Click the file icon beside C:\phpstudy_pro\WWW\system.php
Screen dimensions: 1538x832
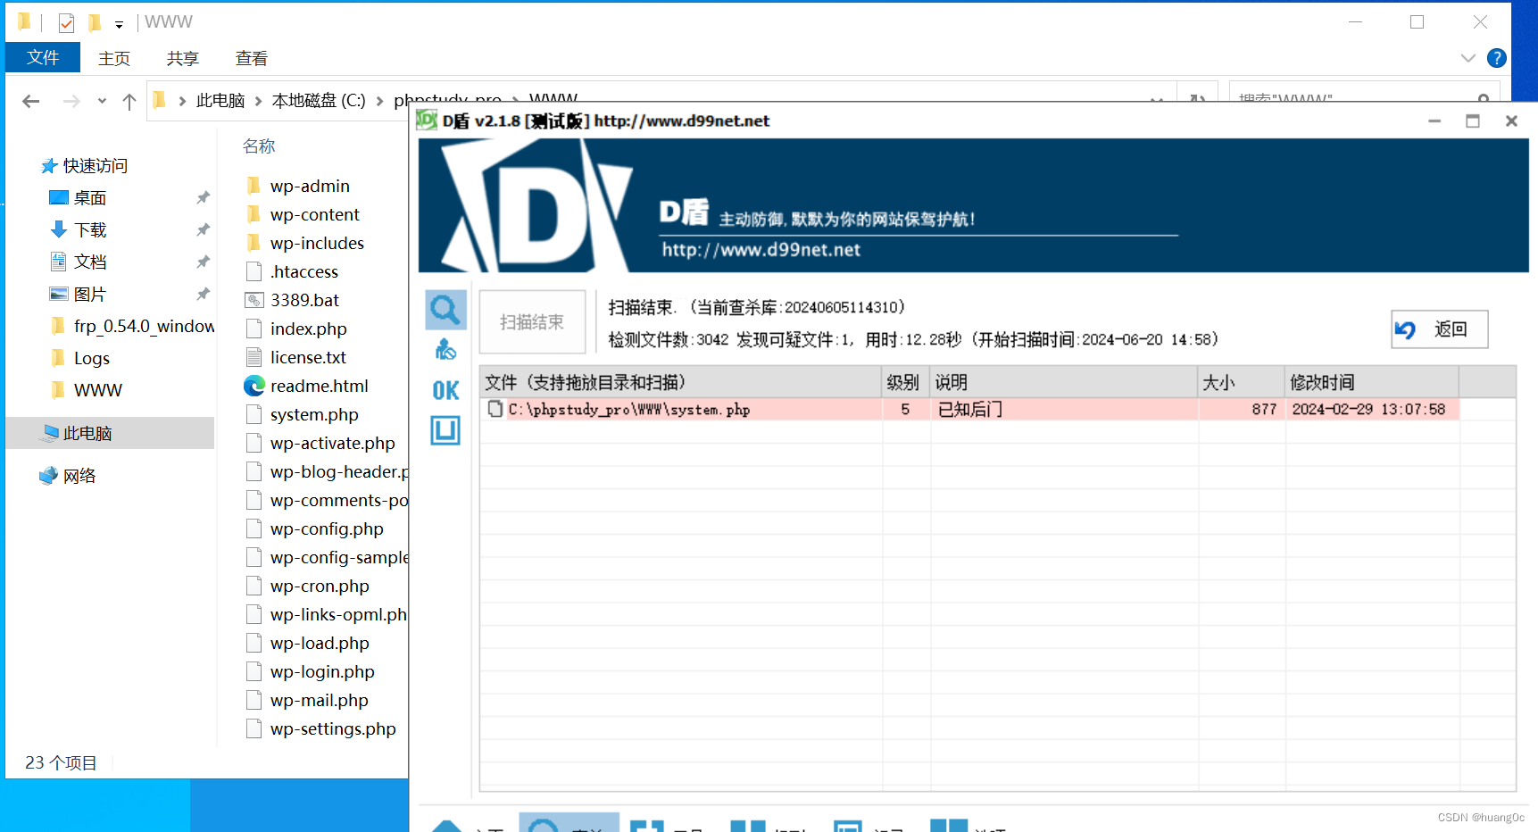tap(495, 409)
